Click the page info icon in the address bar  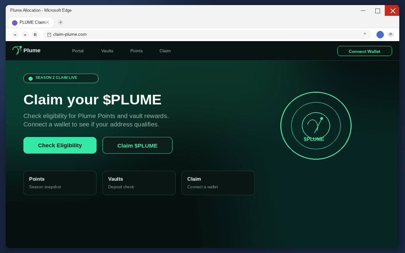[49, 34]
